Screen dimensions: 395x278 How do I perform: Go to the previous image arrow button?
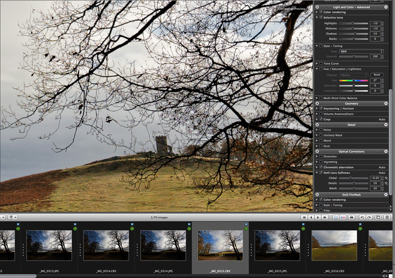[311, 217]
